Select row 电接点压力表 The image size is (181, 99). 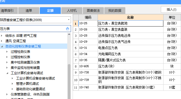coord(130,48)
